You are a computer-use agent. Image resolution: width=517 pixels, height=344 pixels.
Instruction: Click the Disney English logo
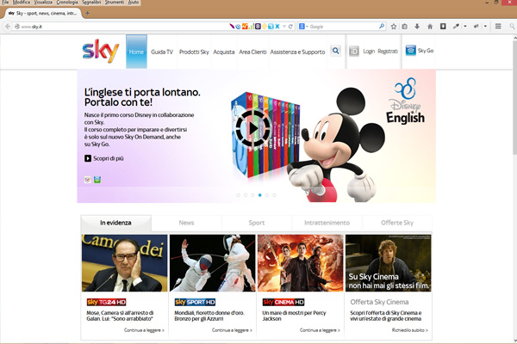[x=405, y=101]
